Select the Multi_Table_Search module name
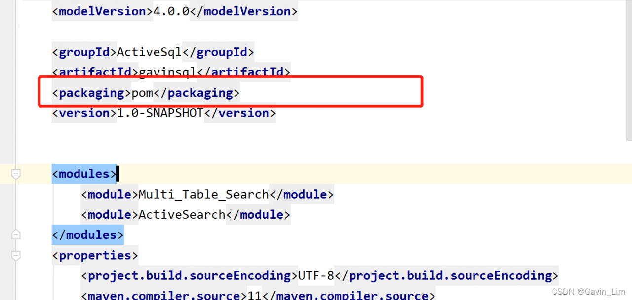 click(x=204, y=194)
